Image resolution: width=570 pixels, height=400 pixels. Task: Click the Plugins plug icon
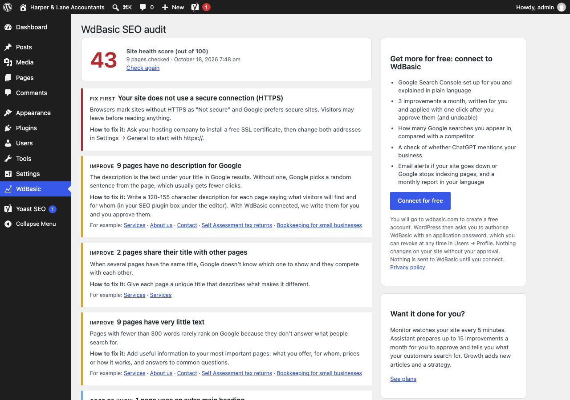coord(8,128)
